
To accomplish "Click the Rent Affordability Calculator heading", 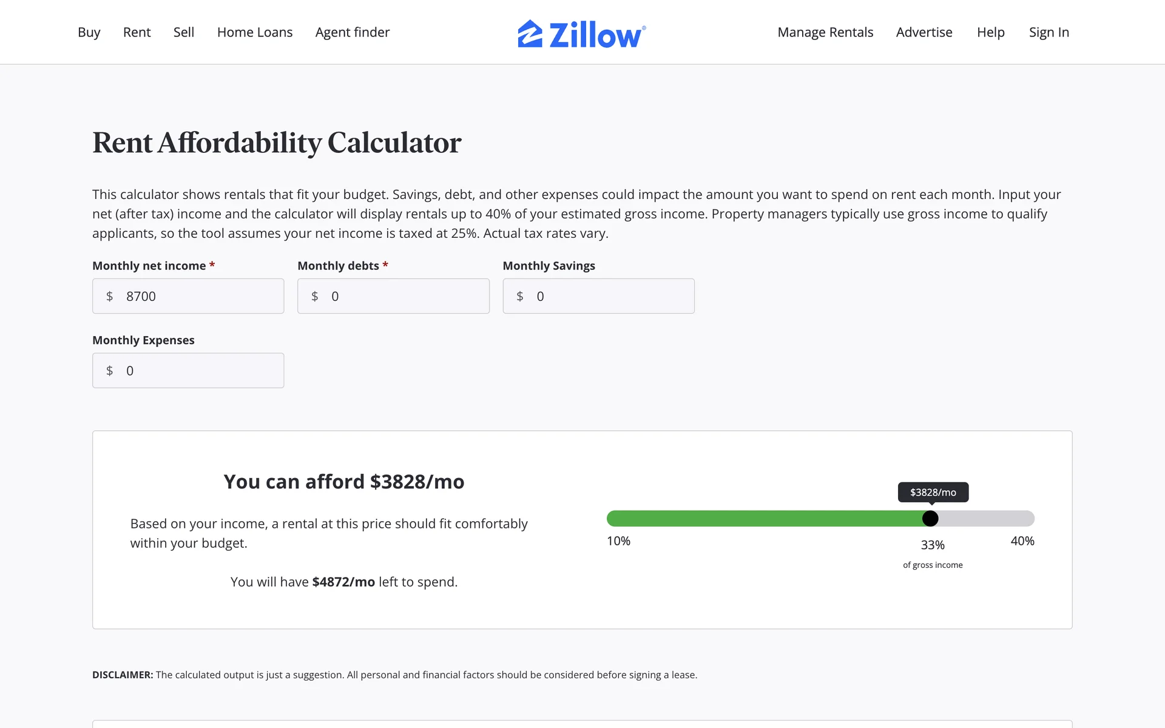I will [277, 143].
